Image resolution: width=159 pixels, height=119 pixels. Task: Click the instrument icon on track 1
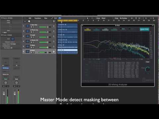pyautogui.click(x=27, y=26)
